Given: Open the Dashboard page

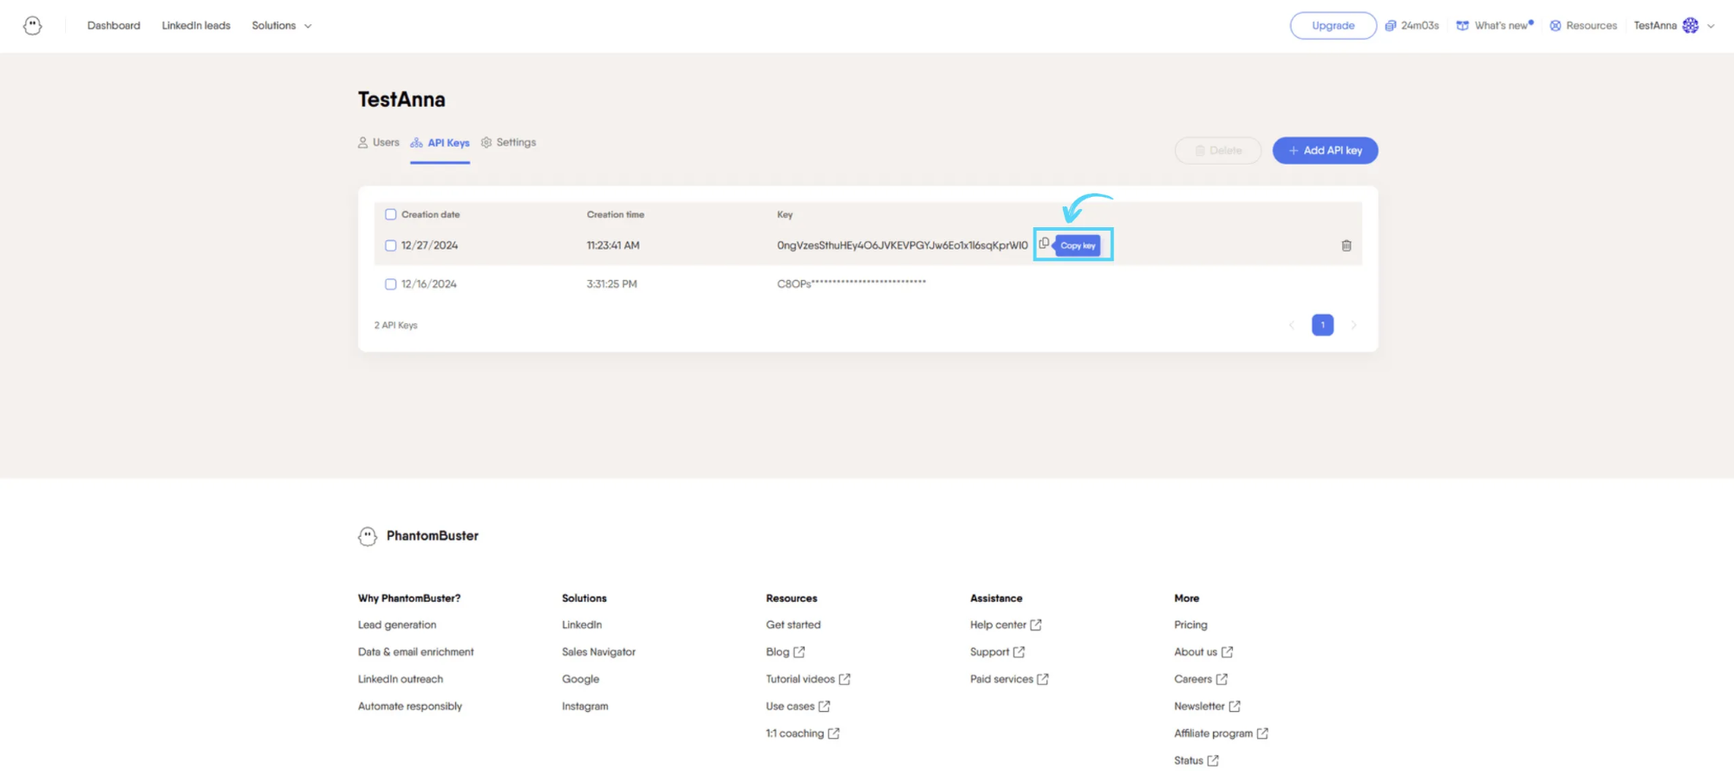Looking at the screenshot, I should (x=114, y=26).
